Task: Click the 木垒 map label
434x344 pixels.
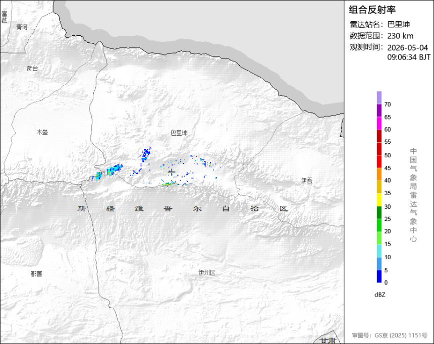Action: (x=42, y=132)
